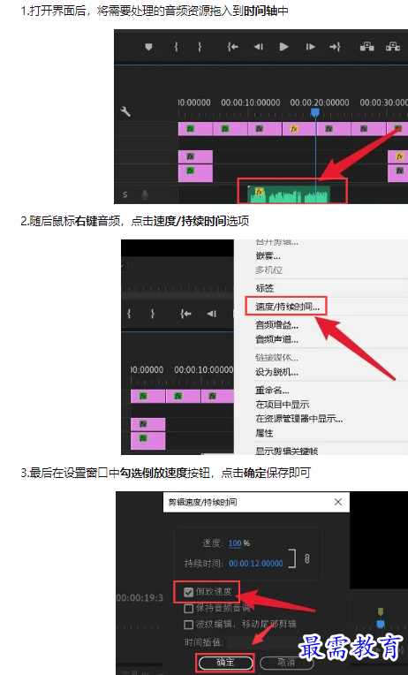
Task: Close the 剪辑速度/持续时间 dialog
Action: 338,502
